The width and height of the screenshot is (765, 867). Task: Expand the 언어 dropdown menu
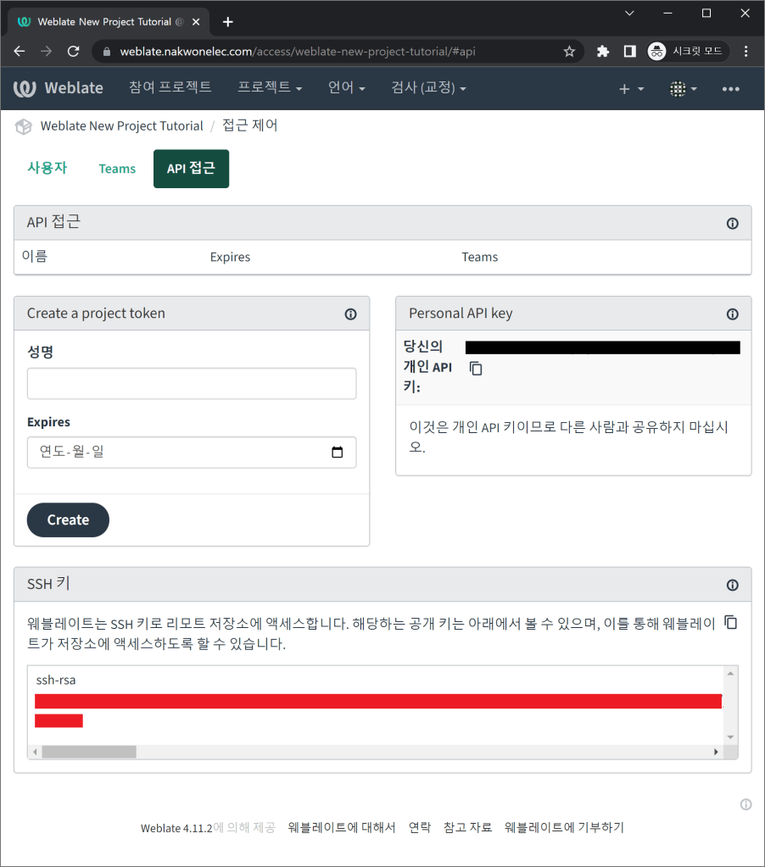click(346, 88)
